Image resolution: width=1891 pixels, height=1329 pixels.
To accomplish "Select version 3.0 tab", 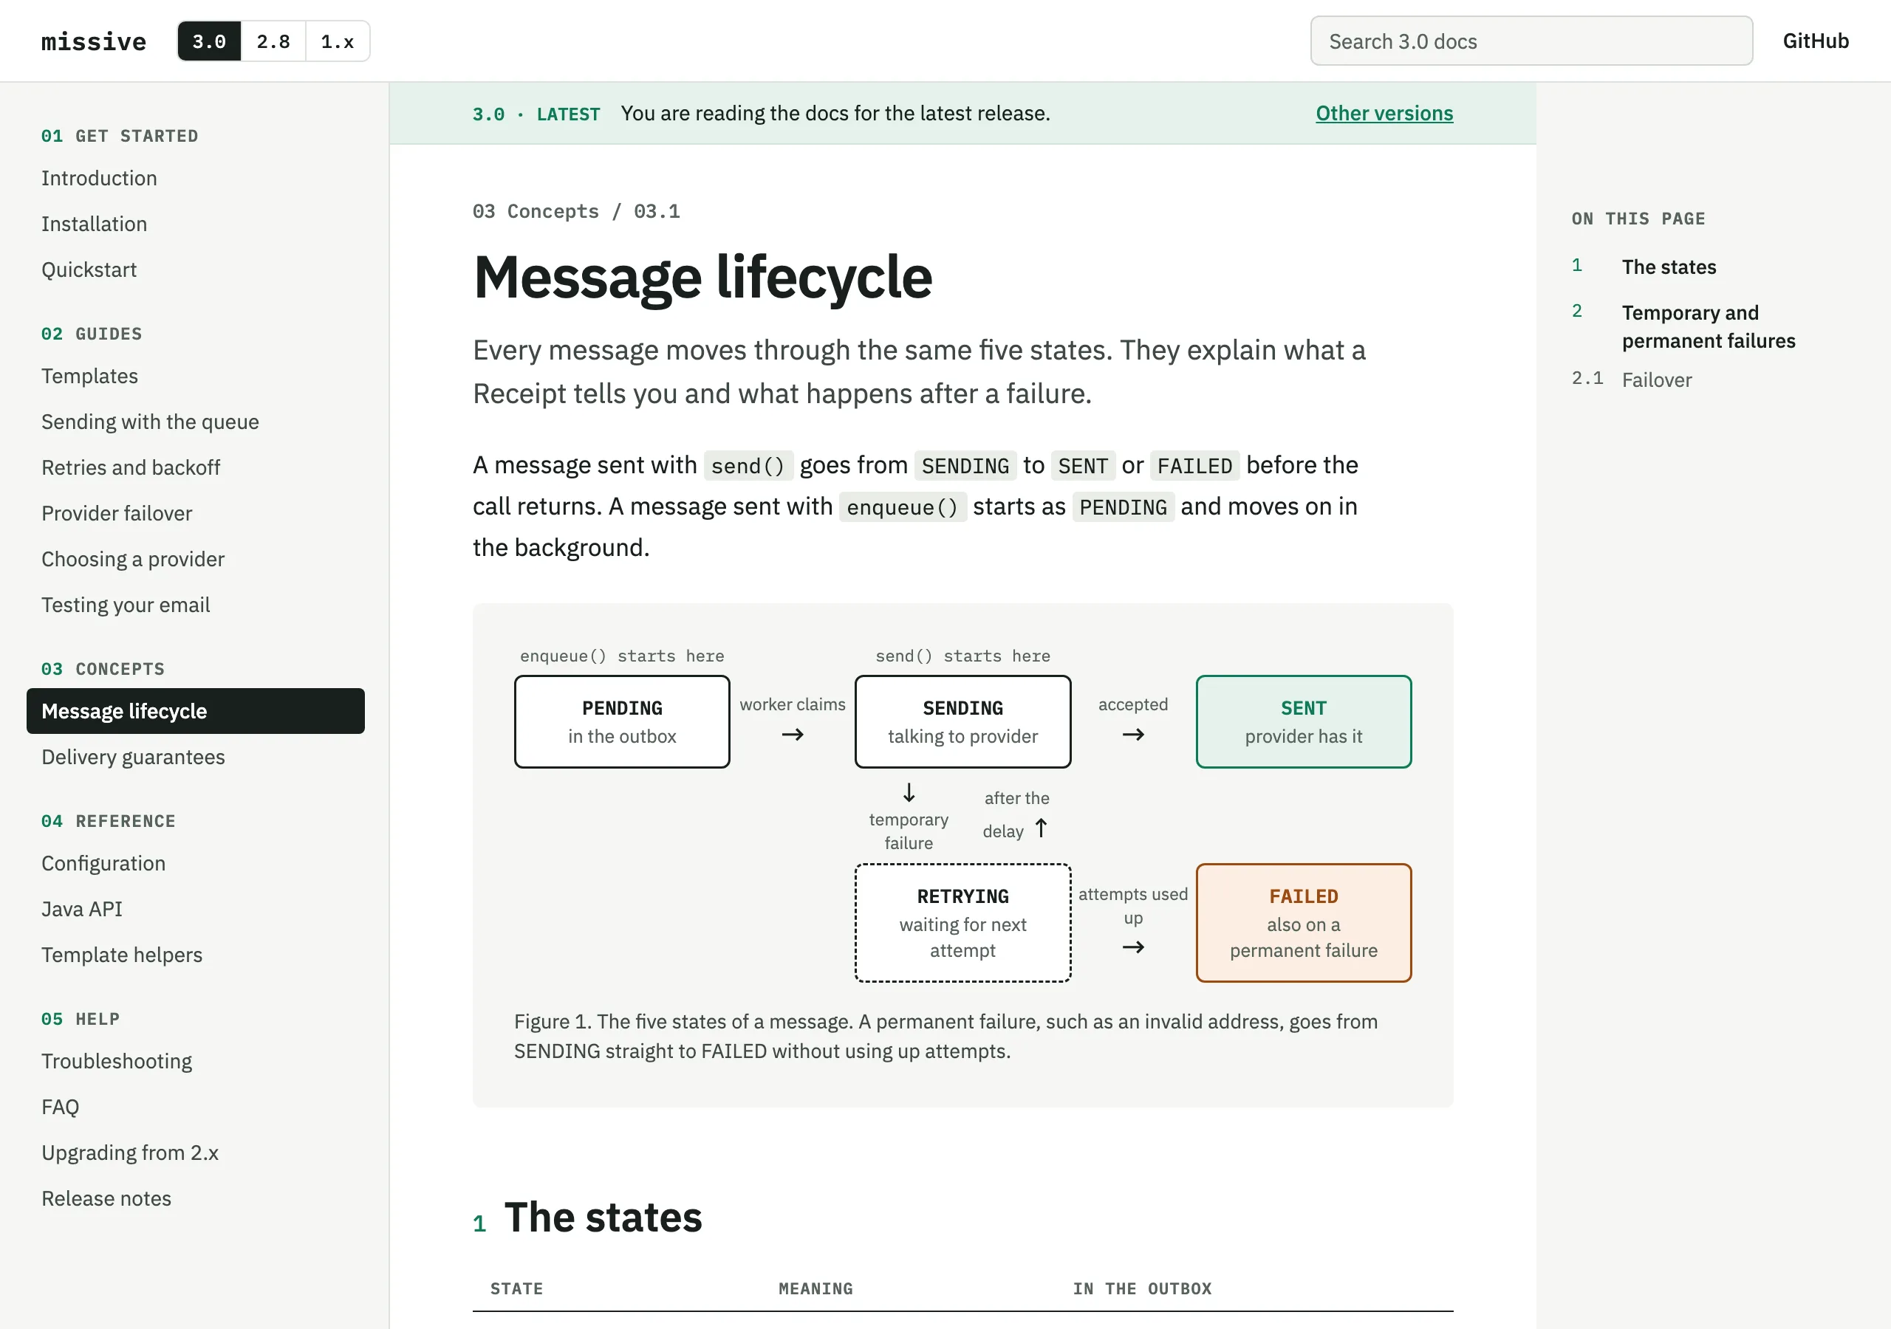I will click(209, 41).
